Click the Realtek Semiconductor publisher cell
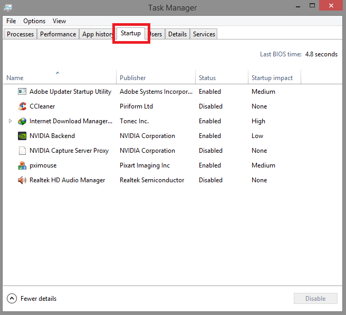 click(152, 180)
